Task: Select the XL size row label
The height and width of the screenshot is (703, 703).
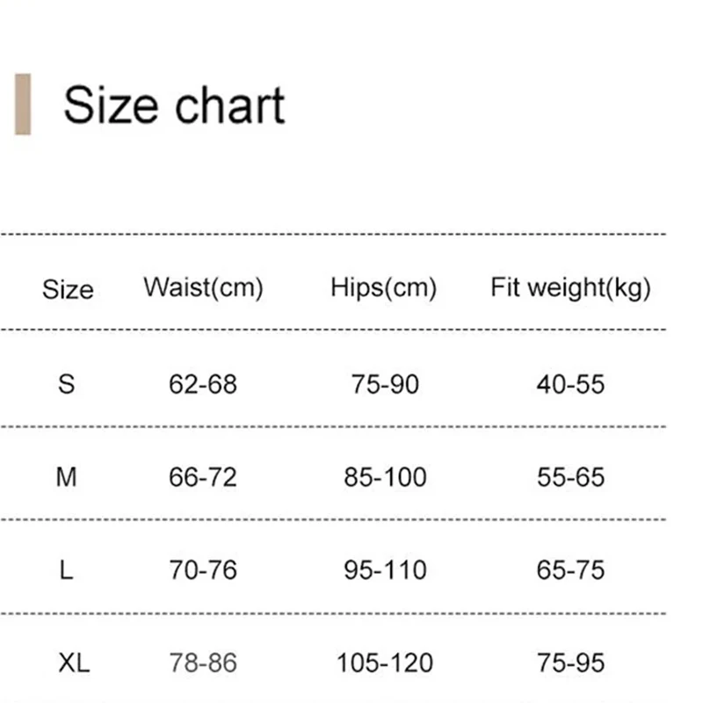Action: [x=74, y=663]
